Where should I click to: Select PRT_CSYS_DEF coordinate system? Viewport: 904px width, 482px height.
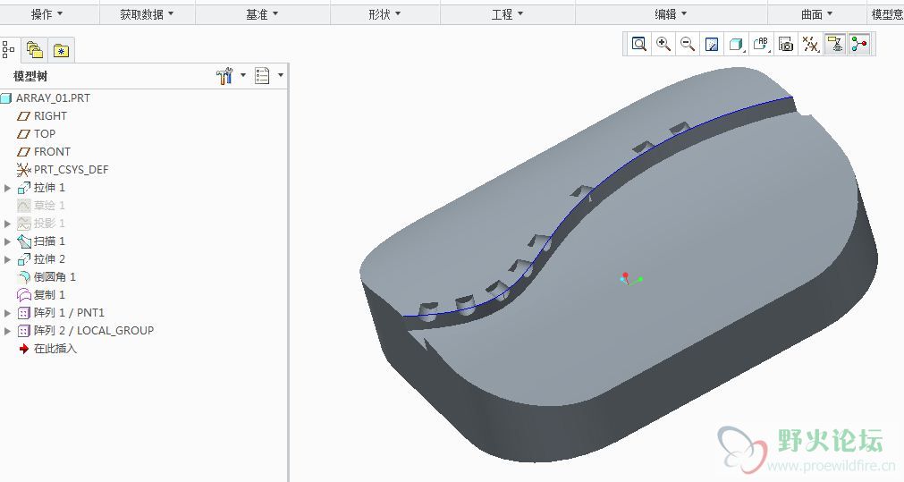click(x=71, y=170)
